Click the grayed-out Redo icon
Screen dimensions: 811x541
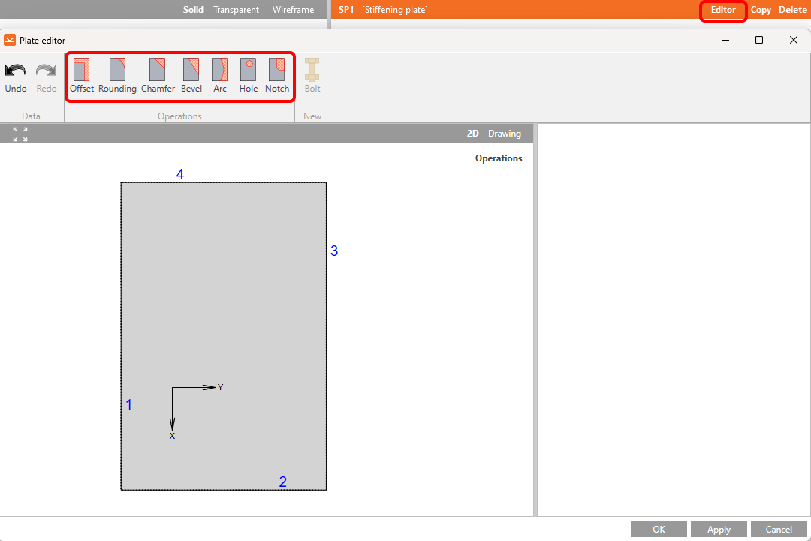[46, 74]
